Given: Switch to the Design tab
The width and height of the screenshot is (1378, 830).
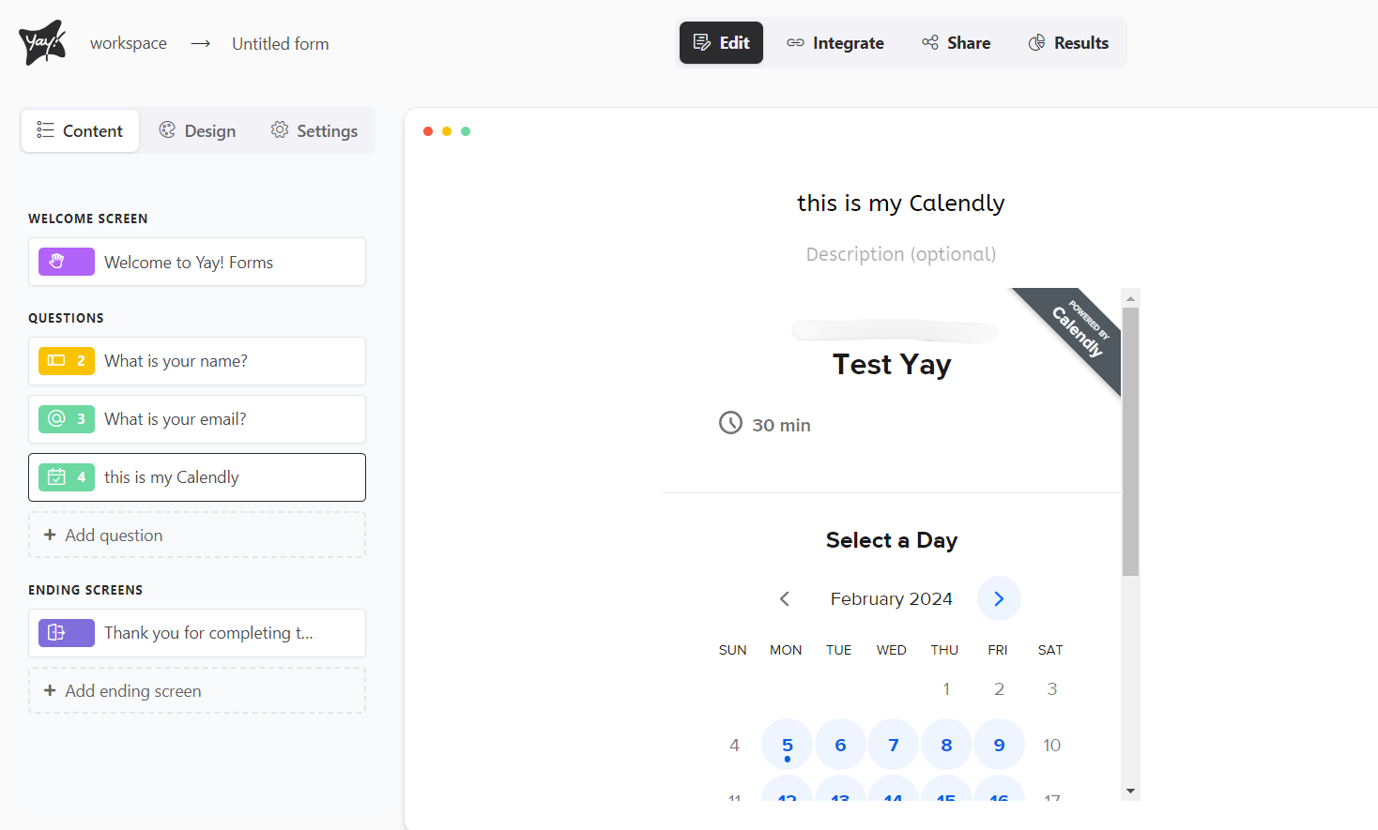Looking at the screenshot, I should click(x=197, y=131).
